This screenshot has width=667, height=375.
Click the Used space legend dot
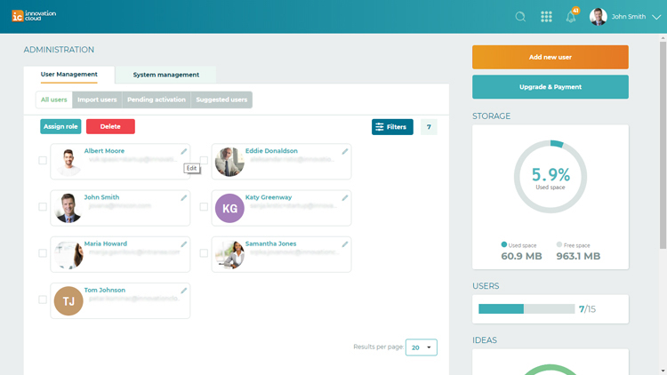point(504,244)
